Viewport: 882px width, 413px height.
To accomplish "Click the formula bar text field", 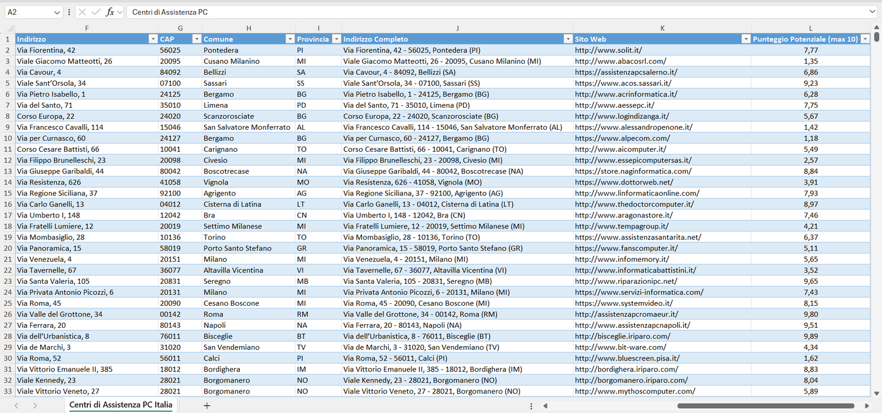I will point(366,11).
